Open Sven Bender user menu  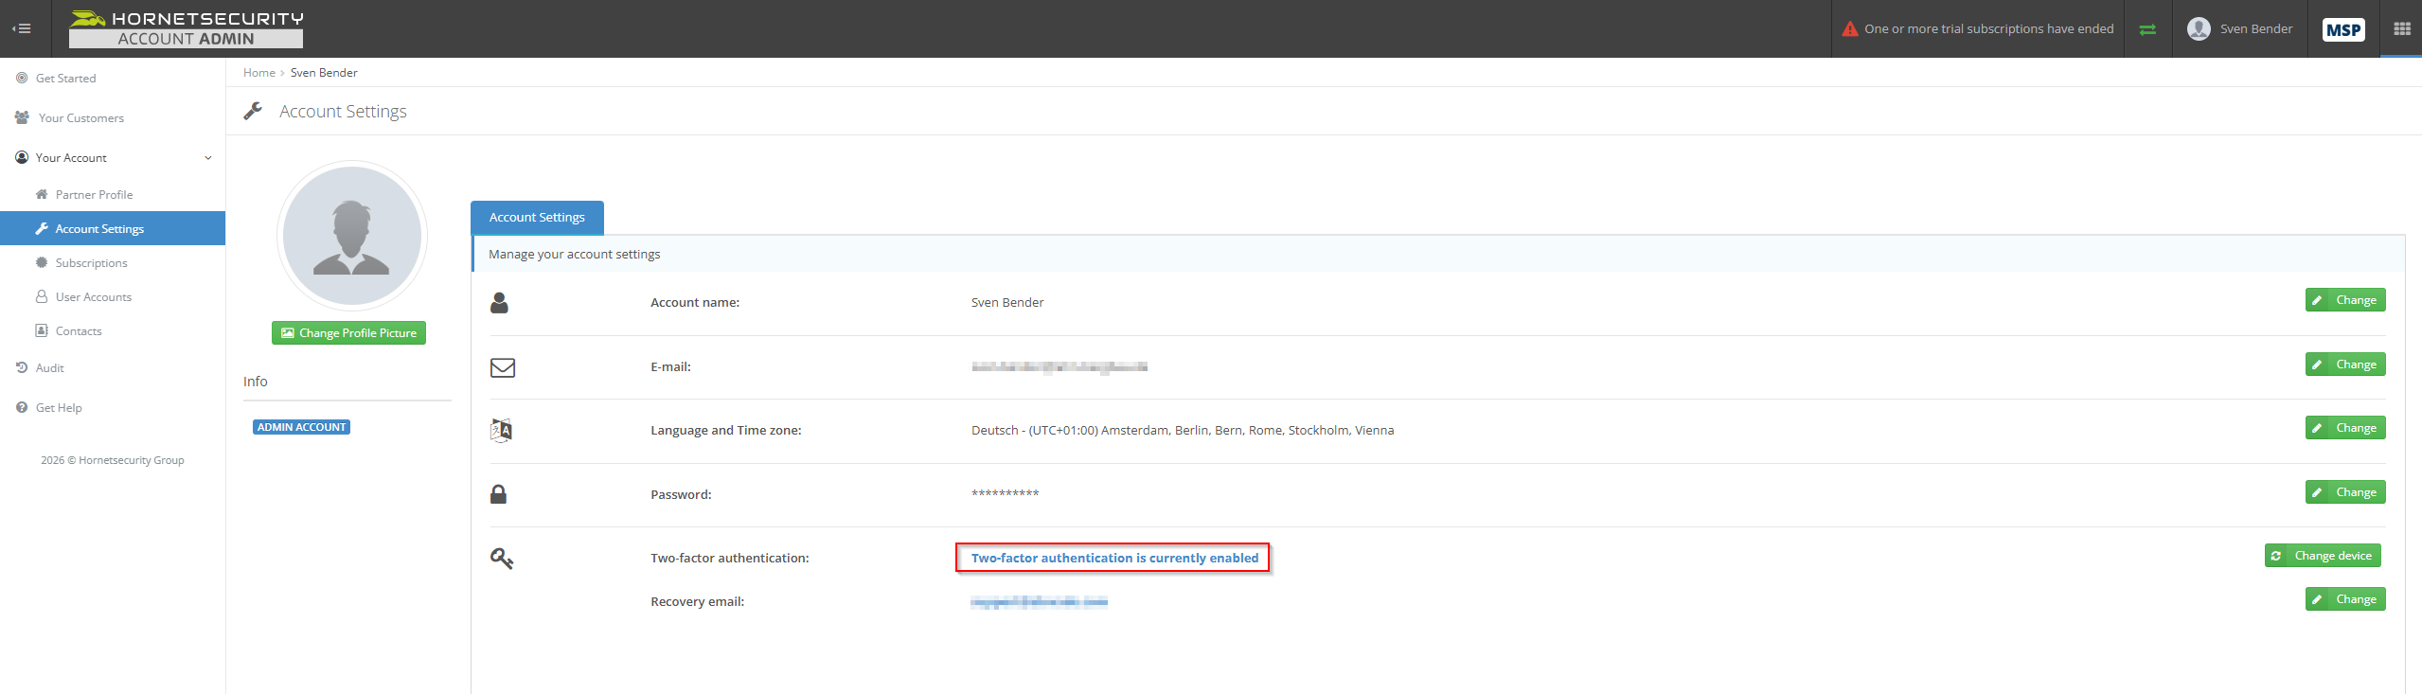[x=2239, y=29]
